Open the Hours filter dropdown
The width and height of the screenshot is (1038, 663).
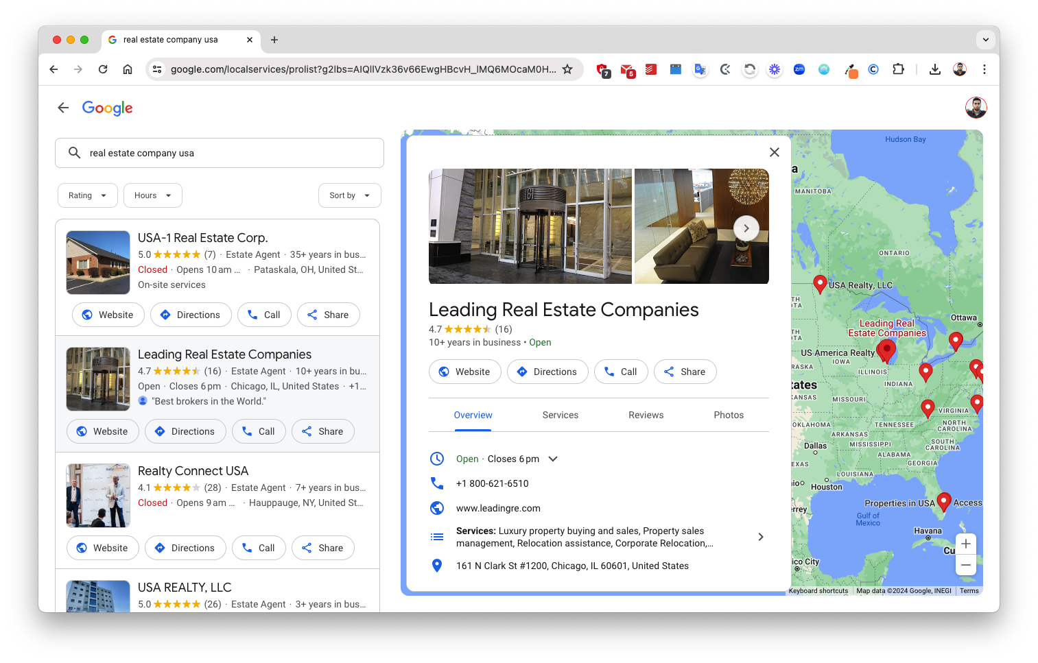coord(152,195)
